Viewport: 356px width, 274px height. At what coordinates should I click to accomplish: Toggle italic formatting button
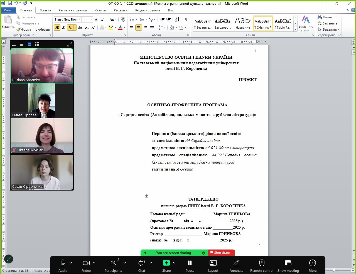64,28
